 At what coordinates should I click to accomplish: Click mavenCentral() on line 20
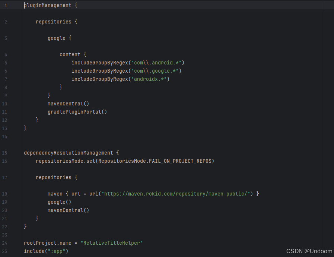click(69, 210)
